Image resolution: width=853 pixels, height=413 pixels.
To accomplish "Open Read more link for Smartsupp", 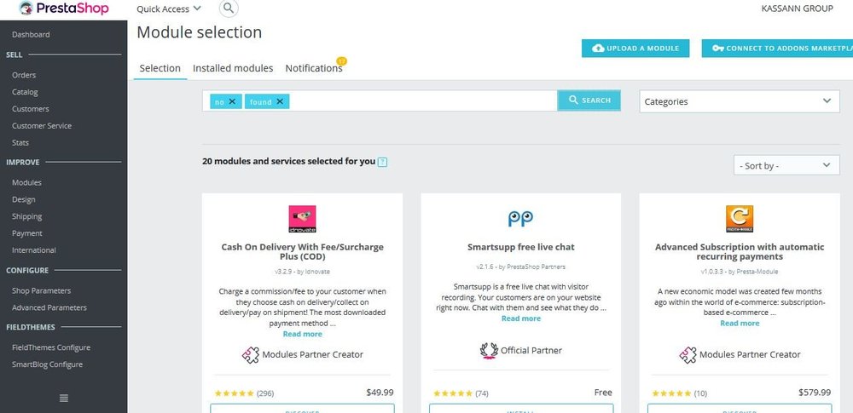I will point(520,318).
